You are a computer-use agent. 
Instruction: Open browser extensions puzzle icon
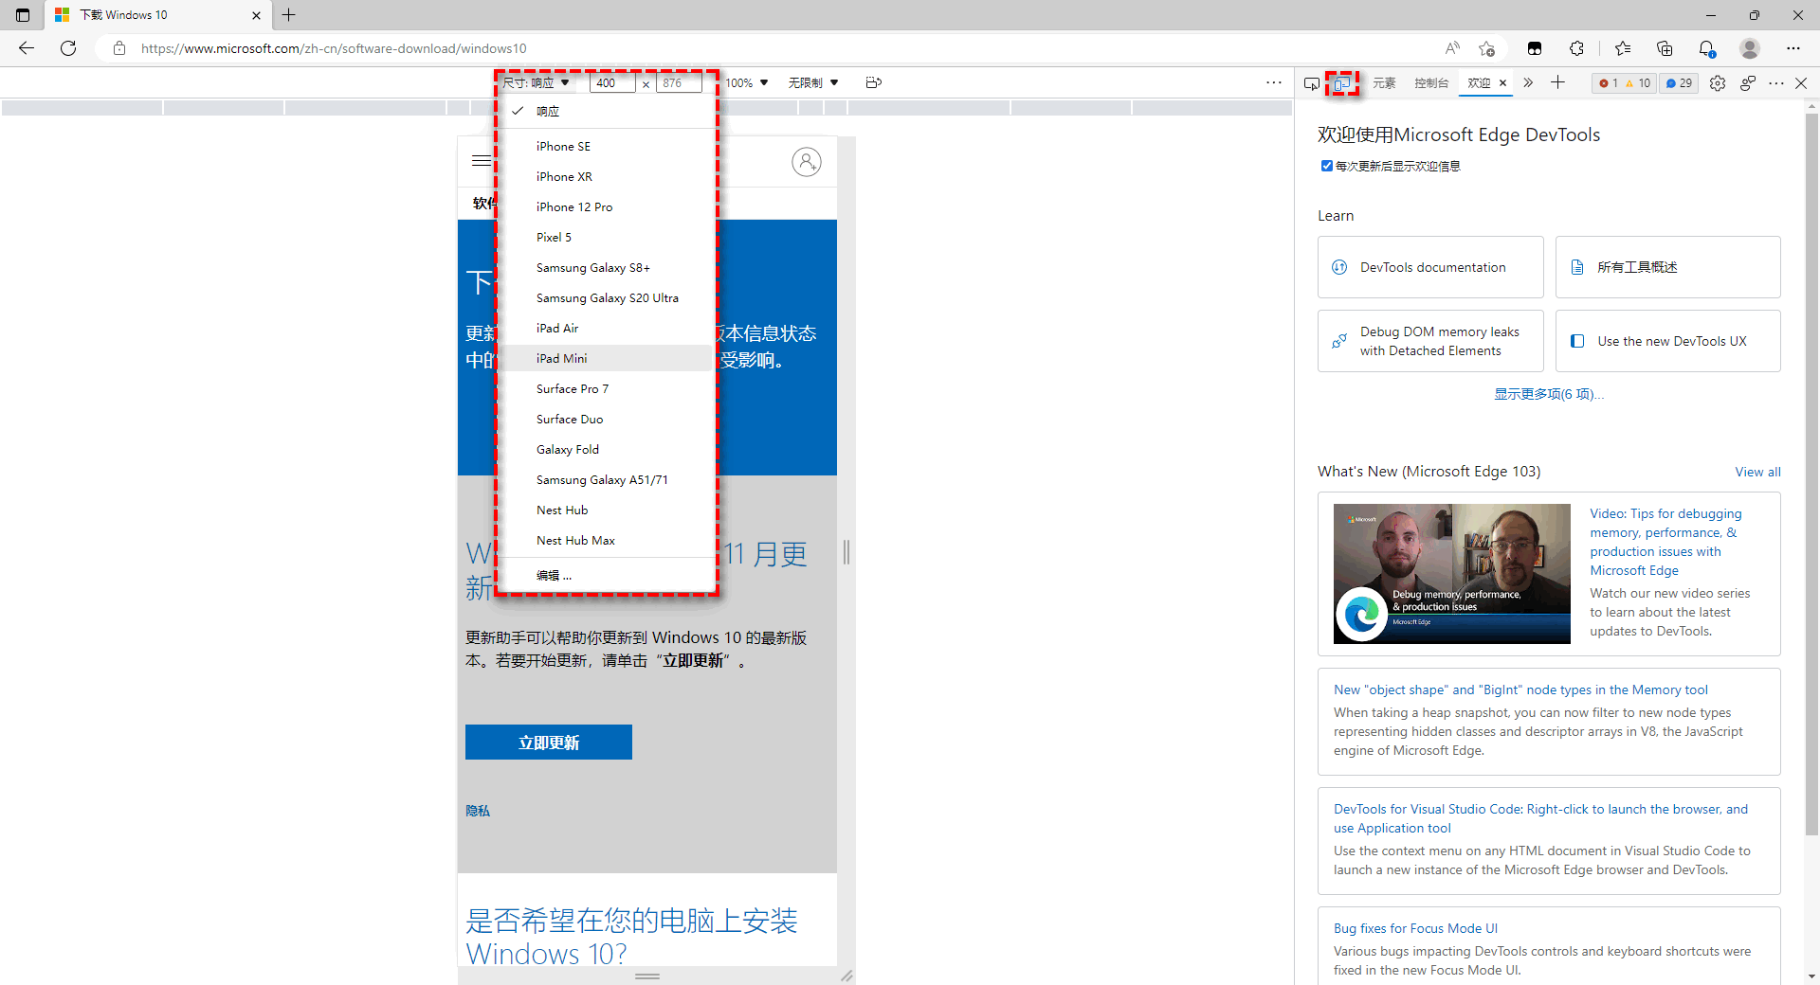coord(1576,48)
